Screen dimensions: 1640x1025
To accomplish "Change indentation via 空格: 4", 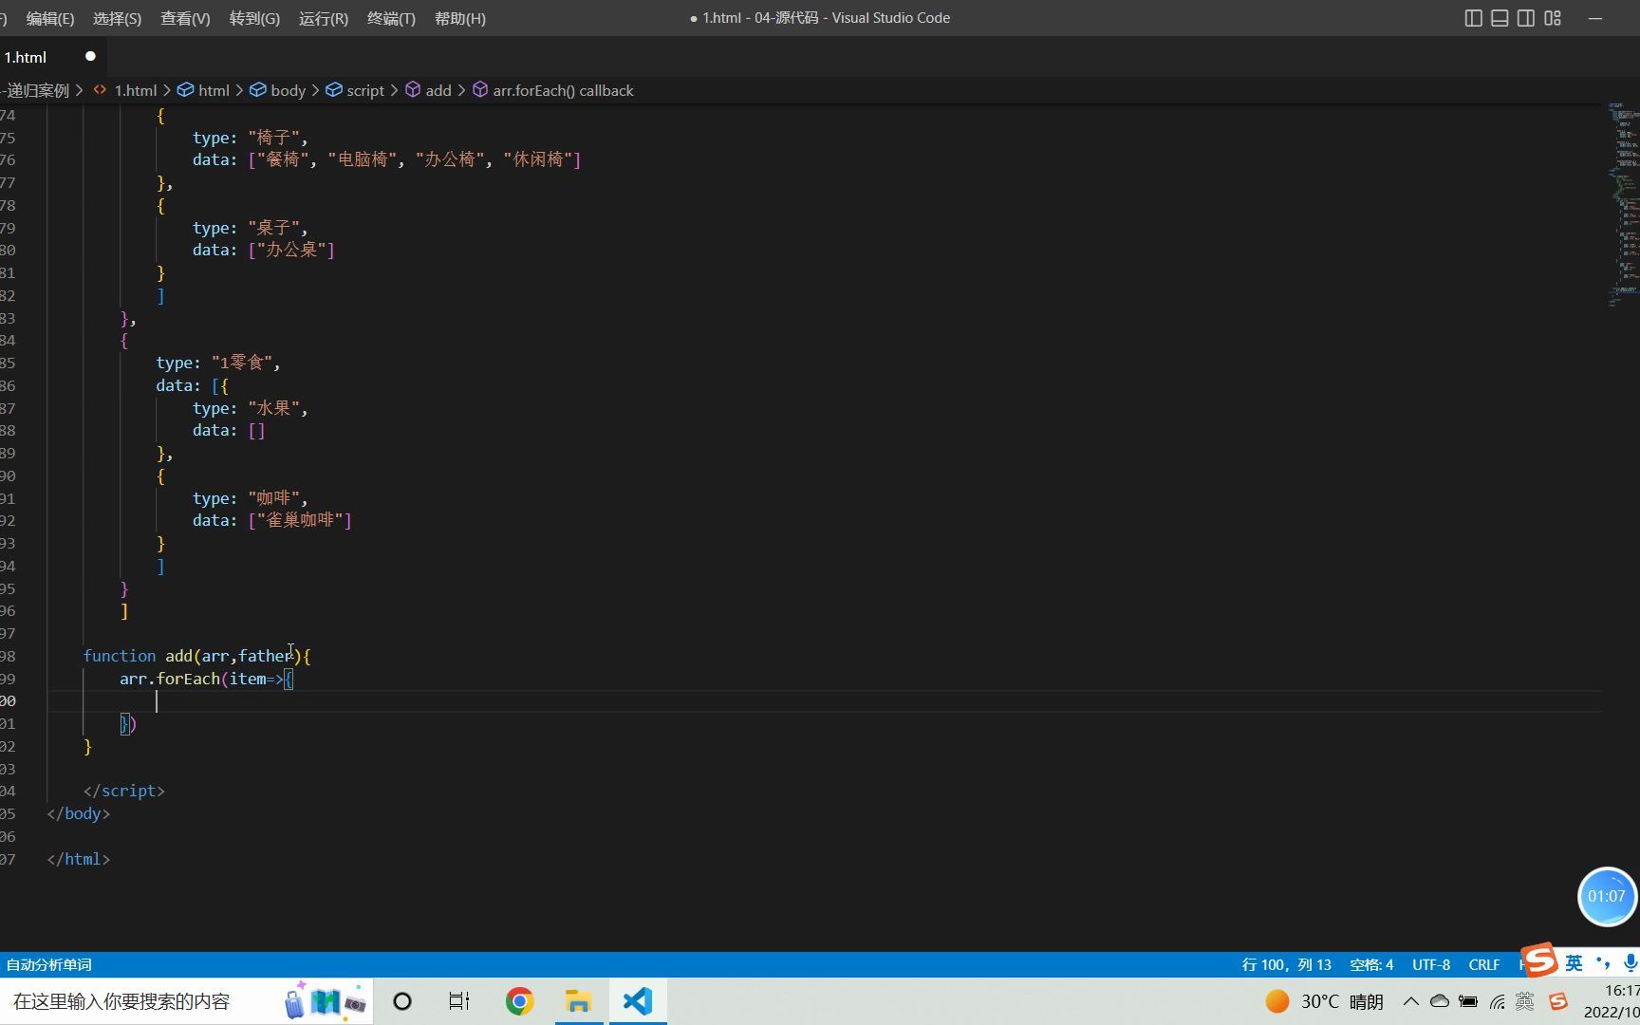I will pos(1371,964).
